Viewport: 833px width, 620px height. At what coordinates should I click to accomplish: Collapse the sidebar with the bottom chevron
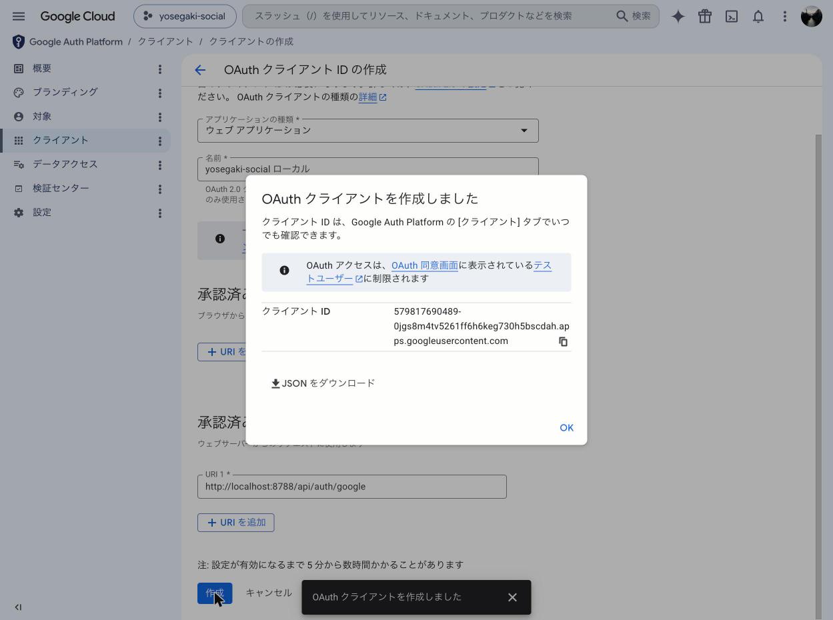click(18, 607)
